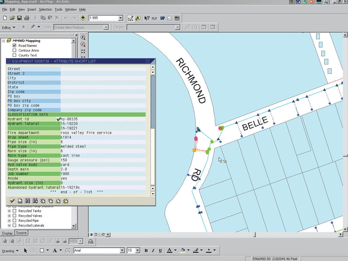348x261 pixels.
Task: Turn on the Recycled Valves layer
Action: pyautogui.click(x=15, y=216)
